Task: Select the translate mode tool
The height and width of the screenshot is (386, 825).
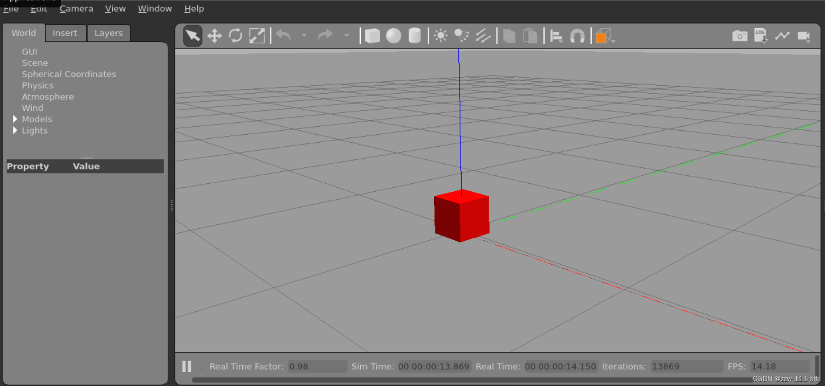Action: pyautogui.click(x=214, y=36)
